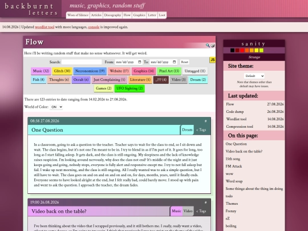
Task: Focus the Search text input
Action: click(82, 62)
